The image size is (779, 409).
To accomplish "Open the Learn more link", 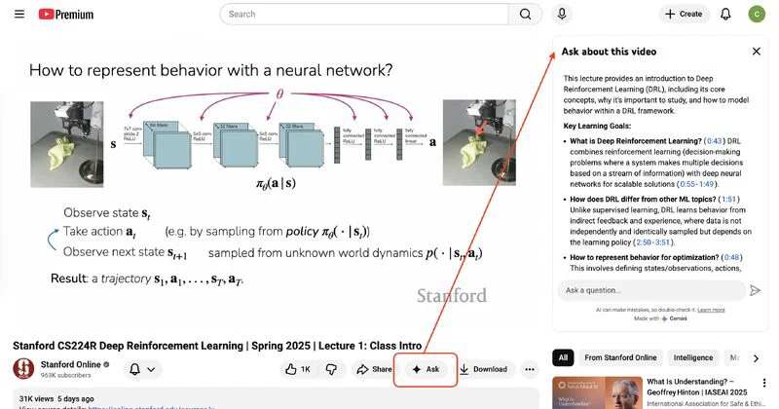I will coord(711,310).
